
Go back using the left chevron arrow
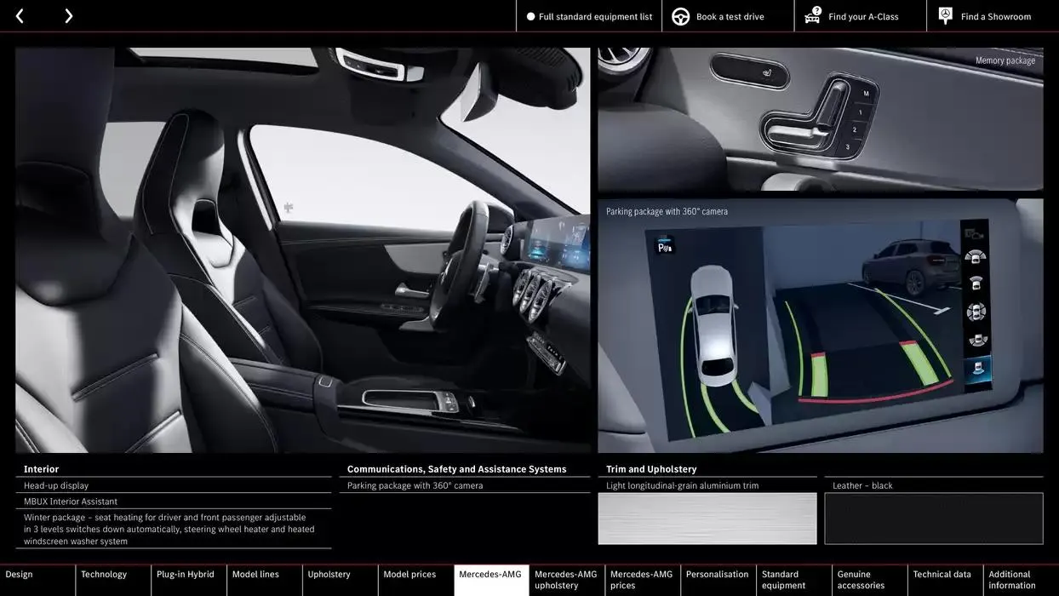[x=19, y=14]
